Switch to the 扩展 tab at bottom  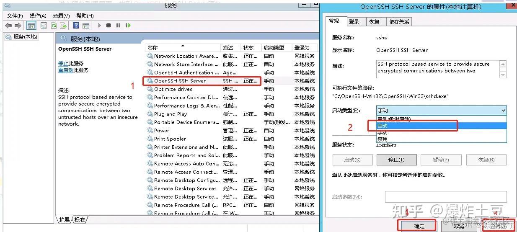(64, 219)
